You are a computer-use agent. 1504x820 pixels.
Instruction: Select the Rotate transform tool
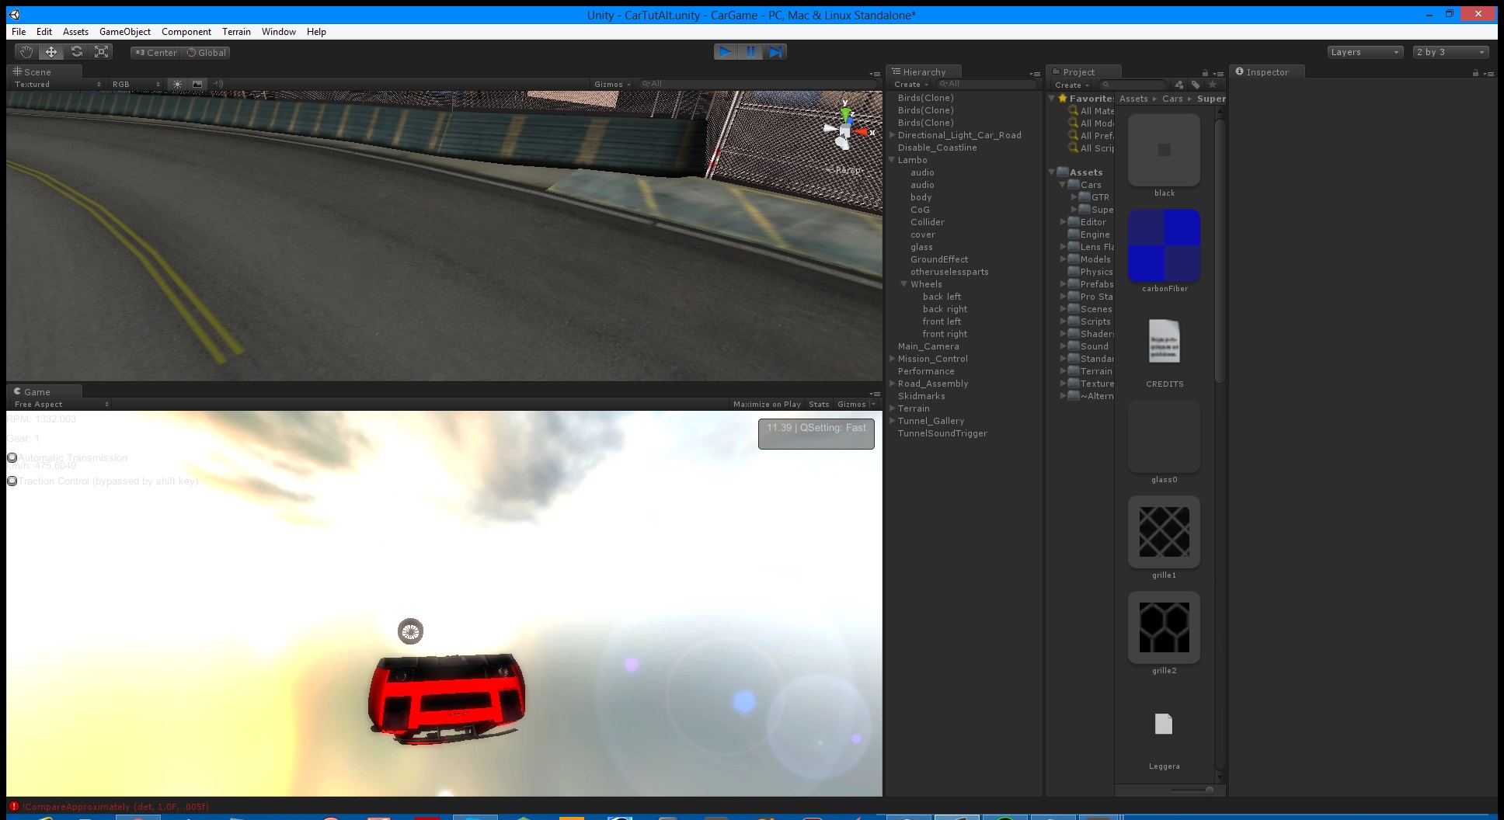tap(76, 51)
